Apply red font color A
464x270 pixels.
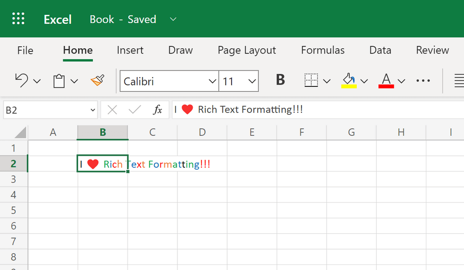pos(386,80)
